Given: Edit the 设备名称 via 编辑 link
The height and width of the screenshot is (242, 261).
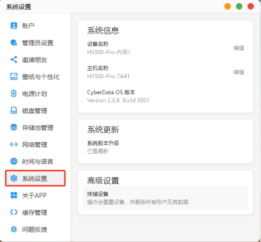Looking at the screenshot, I should coord(239,48).
